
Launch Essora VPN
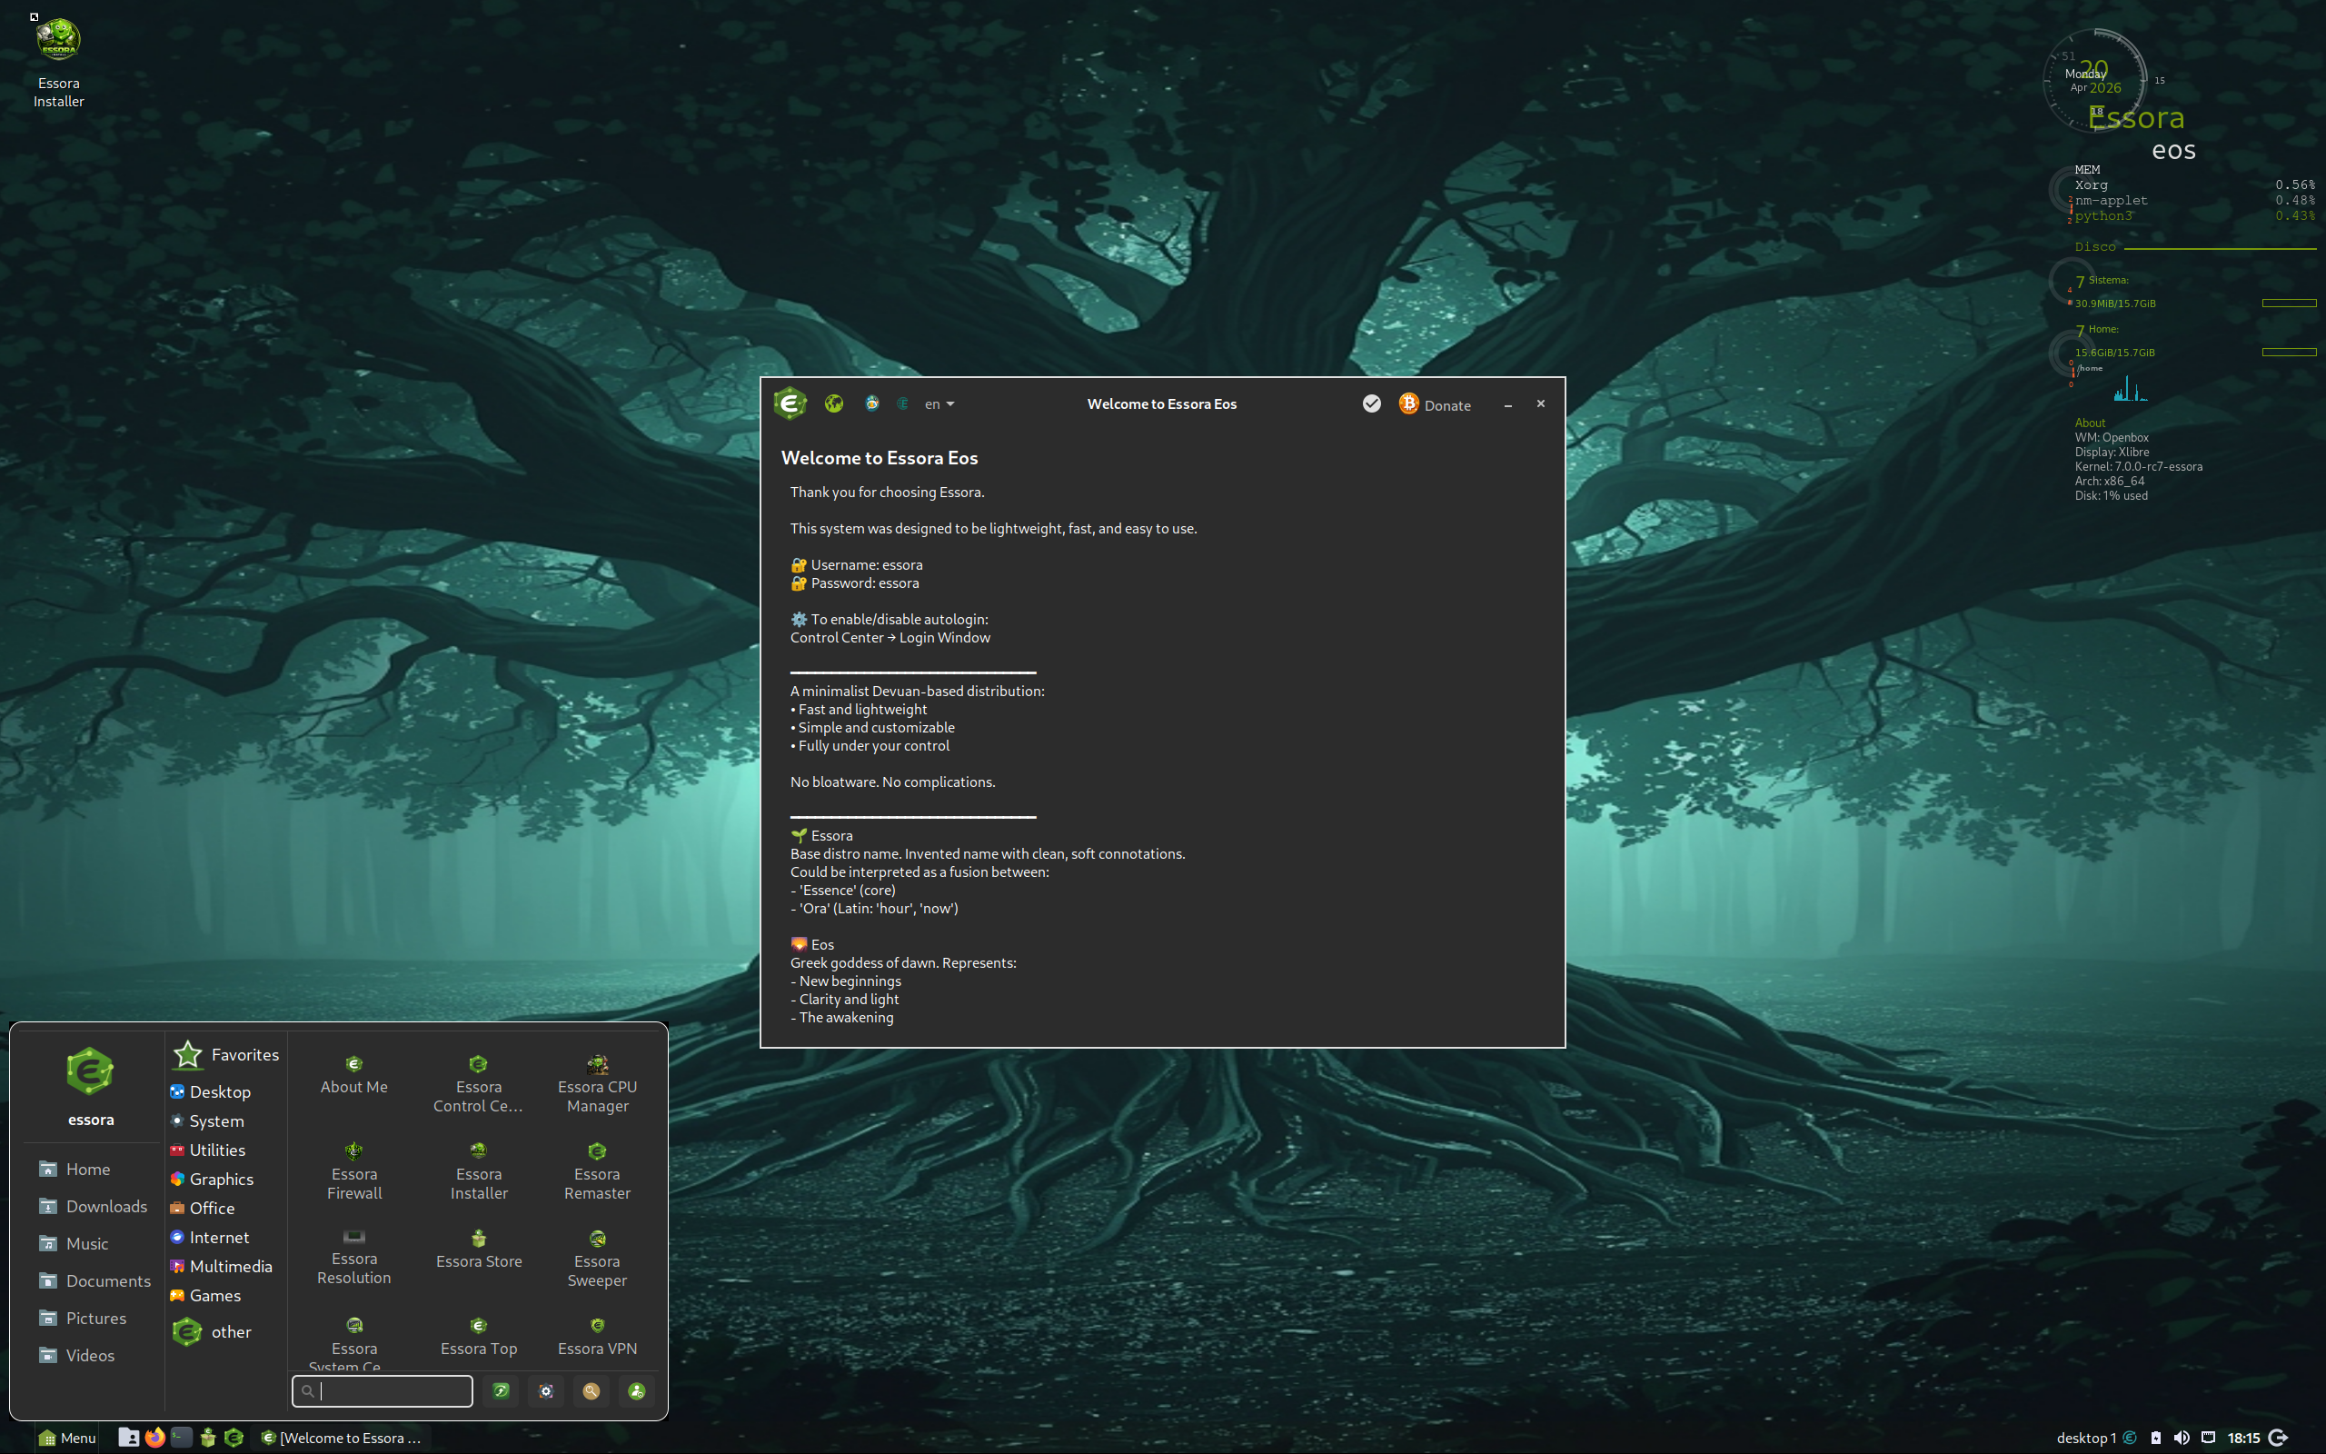click(597, 1338)
